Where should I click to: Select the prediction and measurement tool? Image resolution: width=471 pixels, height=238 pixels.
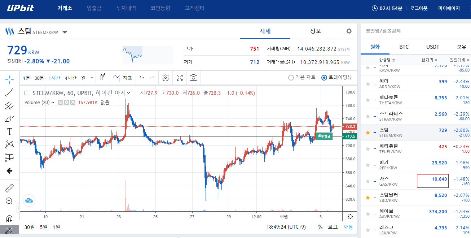9,157
